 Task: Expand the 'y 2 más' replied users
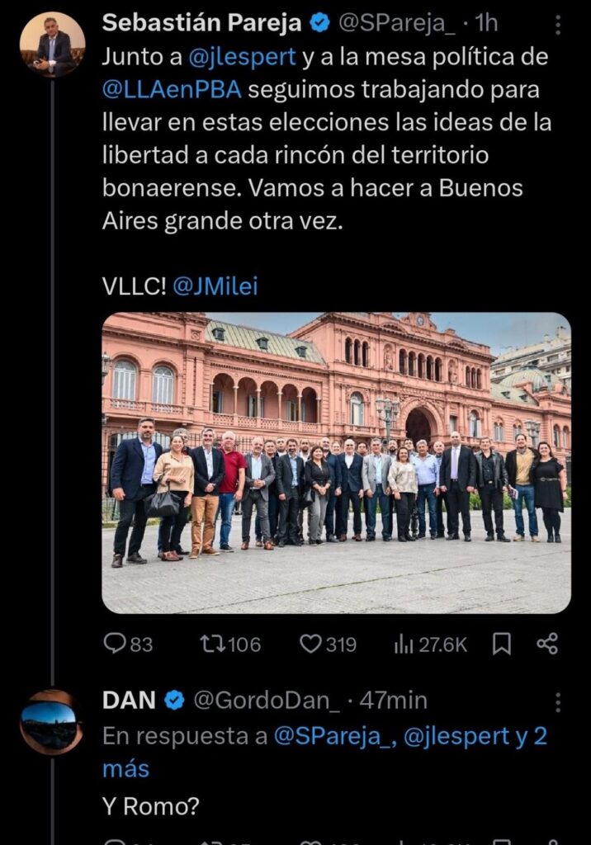pyautogui.click(x=325, y=753)
